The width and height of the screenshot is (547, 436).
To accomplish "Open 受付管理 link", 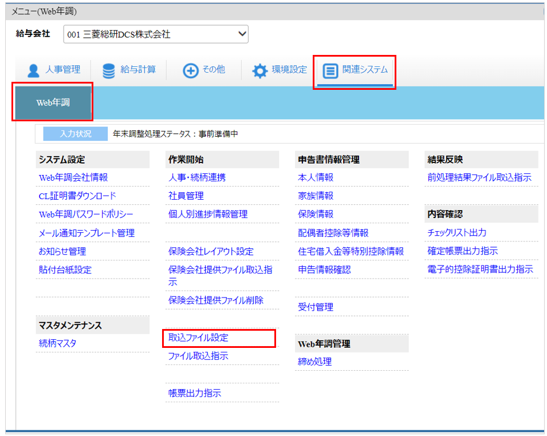I will click(x=316, y=307).
